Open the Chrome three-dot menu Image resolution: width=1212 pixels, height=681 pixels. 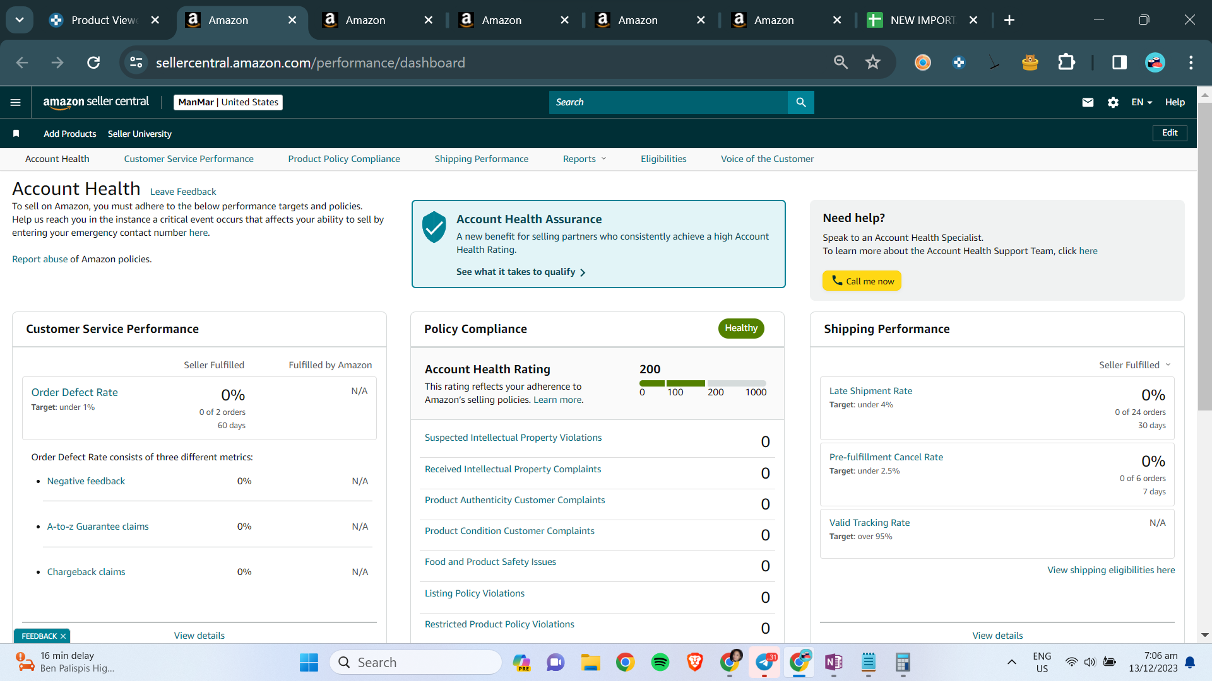pos(1191,62)
